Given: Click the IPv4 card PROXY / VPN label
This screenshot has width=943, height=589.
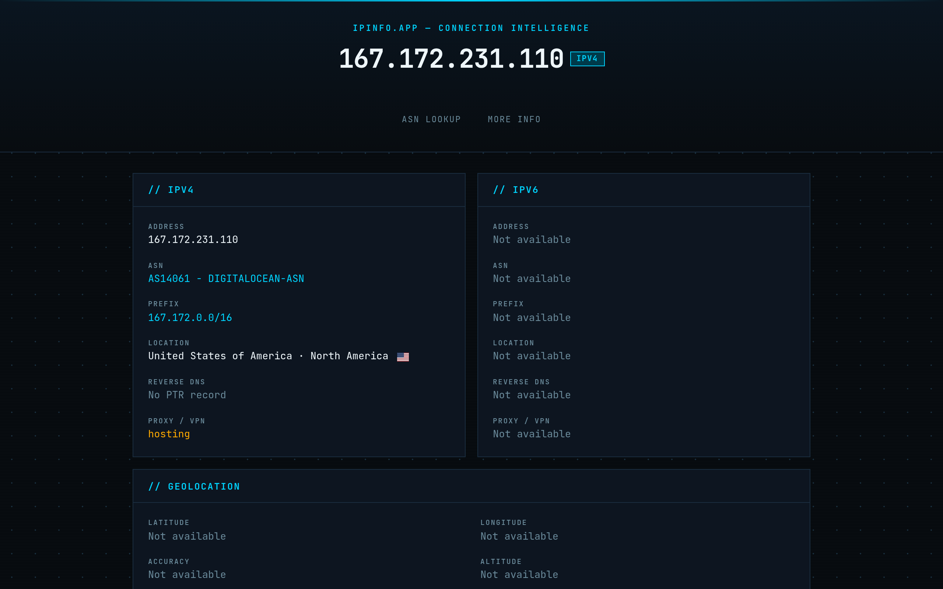Looking at the screenshot, I should [x=176, y=421].
